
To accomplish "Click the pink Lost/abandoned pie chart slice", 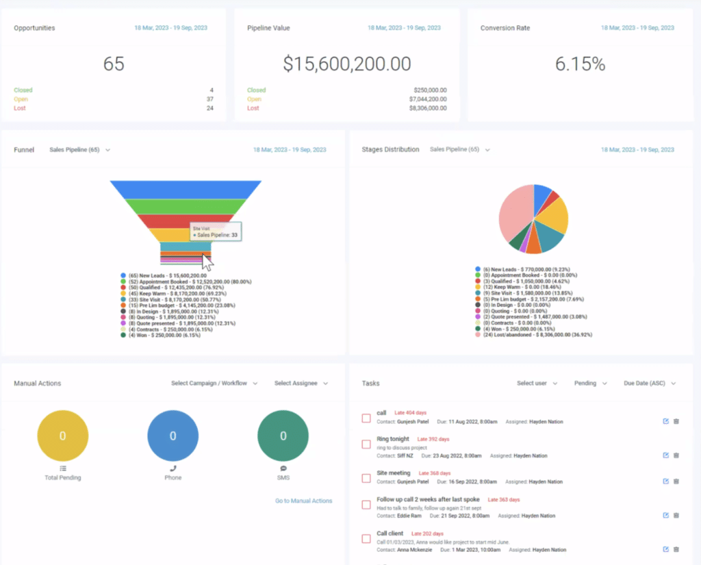I will 513,212.
